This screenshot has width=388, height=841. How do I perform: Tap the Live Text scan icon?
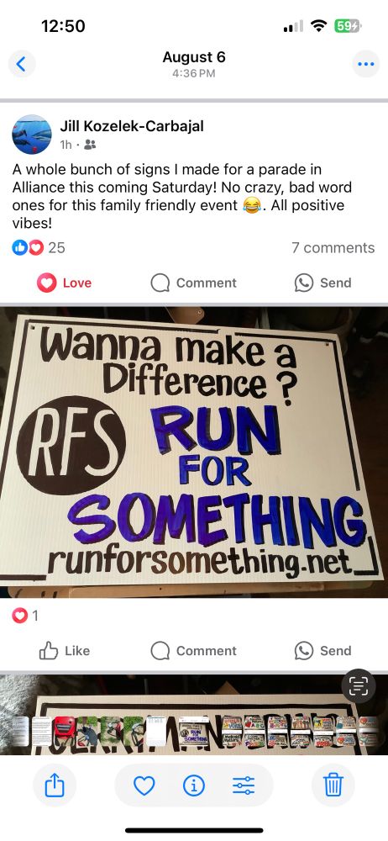coord(359,686)
